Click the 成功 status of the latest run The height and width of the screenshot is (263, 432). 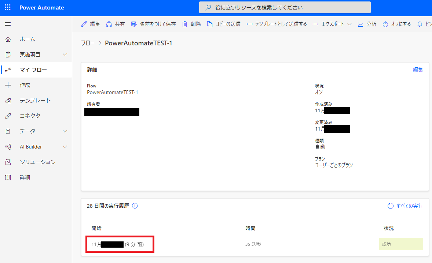click(x=386, y=244)
